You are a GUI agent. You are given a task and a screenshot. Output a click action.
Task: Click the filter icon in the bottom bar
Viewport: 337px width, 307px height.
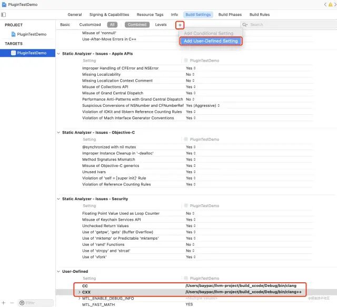(22, 303)
